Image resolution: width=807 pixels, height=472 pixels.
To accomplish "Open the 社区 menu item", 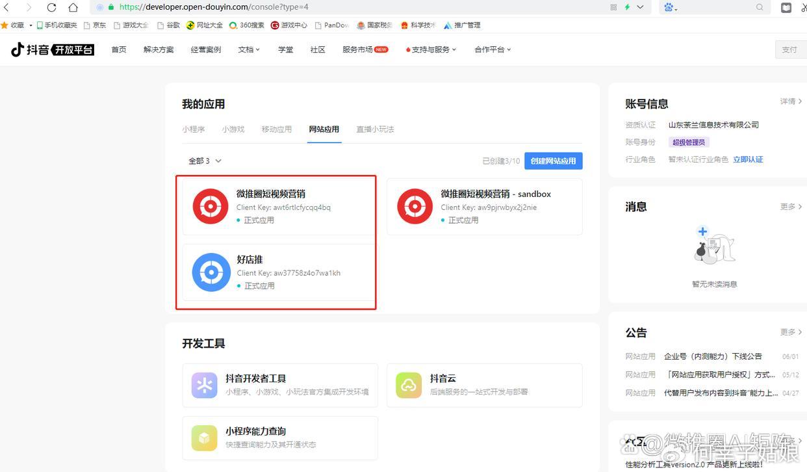I will (318, 49).
